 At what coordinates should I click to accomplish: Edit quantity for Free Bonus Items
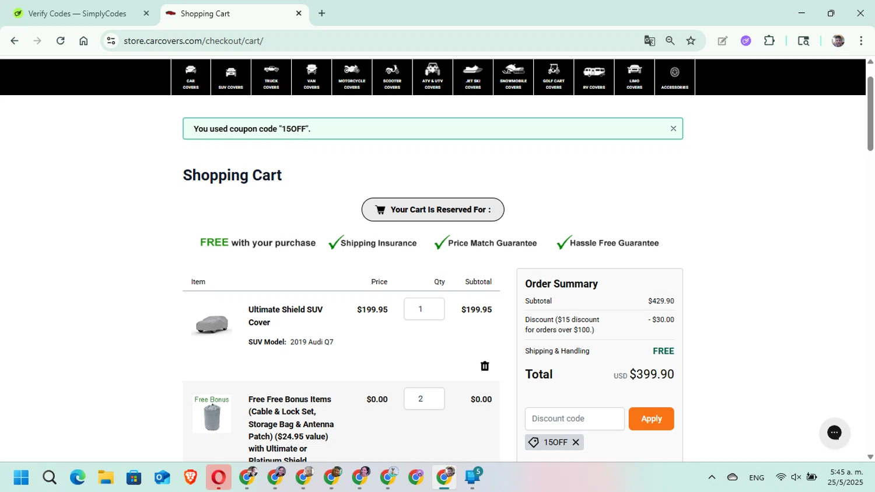pos(424,399)
